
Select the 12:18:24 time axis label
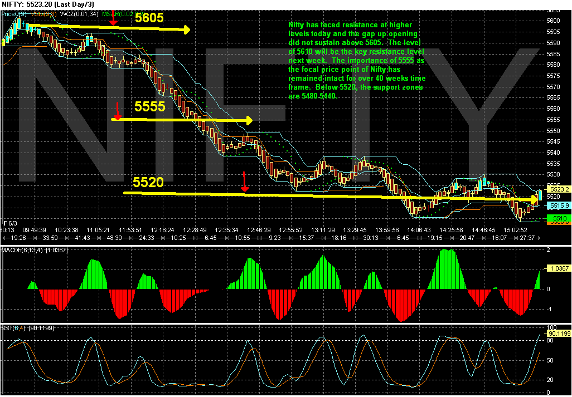tap(162, 230)
